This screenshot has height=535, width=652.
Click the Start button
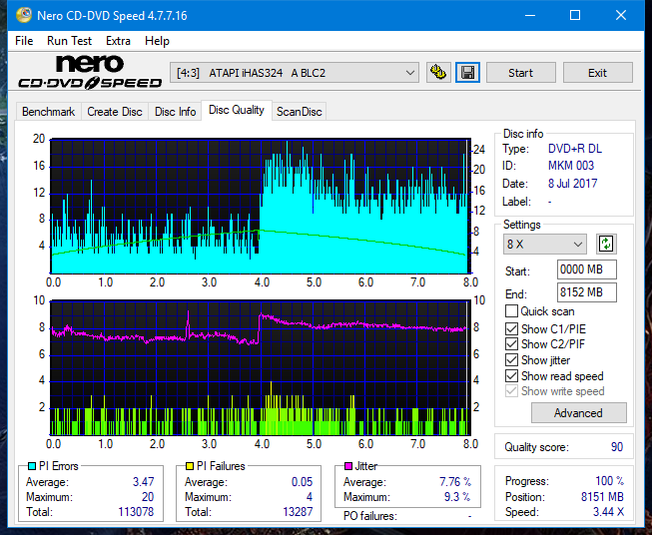click(520, 73)
